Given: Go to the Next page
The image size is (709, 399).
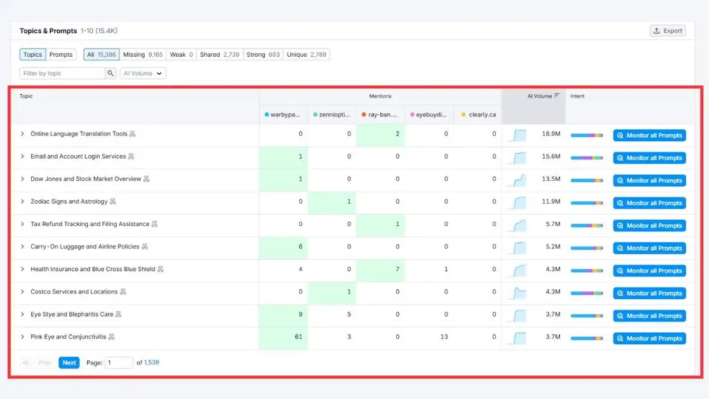Looking at the screenshot, I should coord(69,362).
